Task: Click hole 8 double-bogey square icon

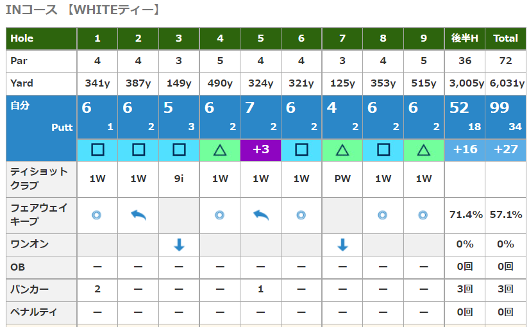Action: 383,151
